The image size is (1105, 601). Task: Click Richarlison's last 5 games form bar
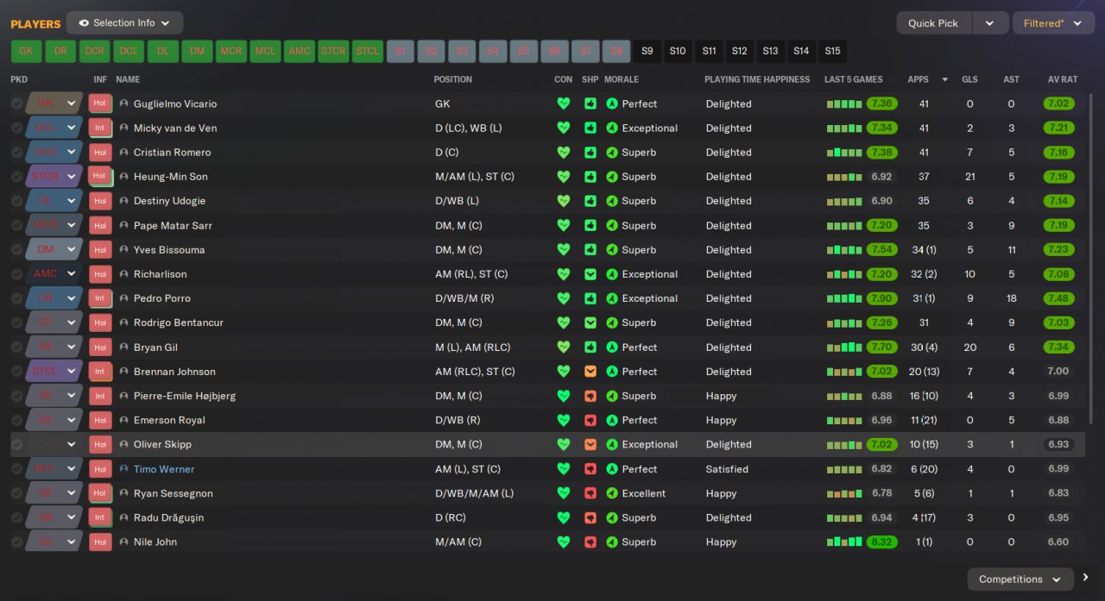coord(844,274)
